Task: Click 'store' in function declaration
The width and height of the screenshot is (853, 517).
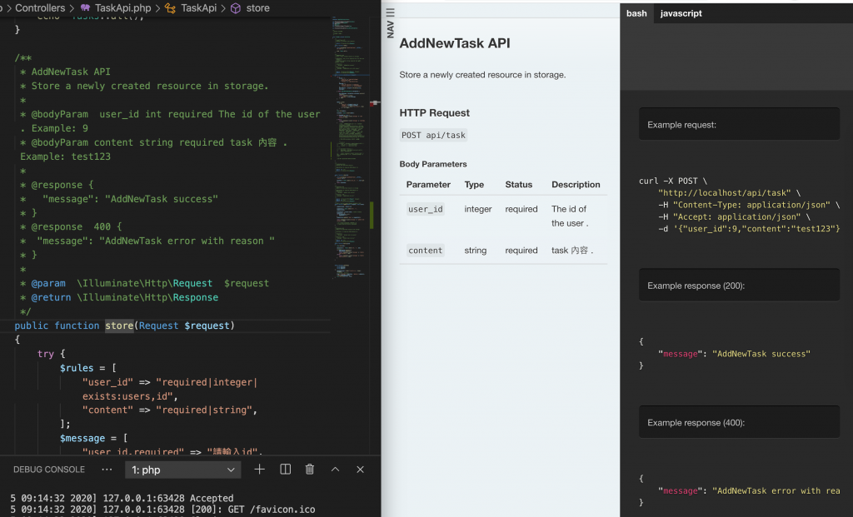Action: click(119, 325)
